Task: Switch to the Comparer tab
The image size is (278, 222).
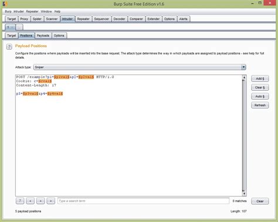Action: coord(136,19)
